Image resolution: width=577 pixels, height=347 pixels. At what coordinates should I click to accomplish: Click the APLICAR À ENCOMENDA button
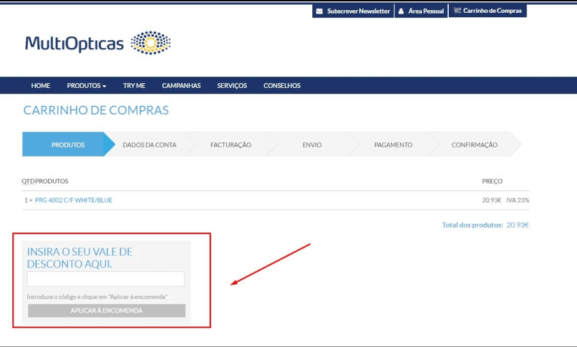click(x=106, y=310)
